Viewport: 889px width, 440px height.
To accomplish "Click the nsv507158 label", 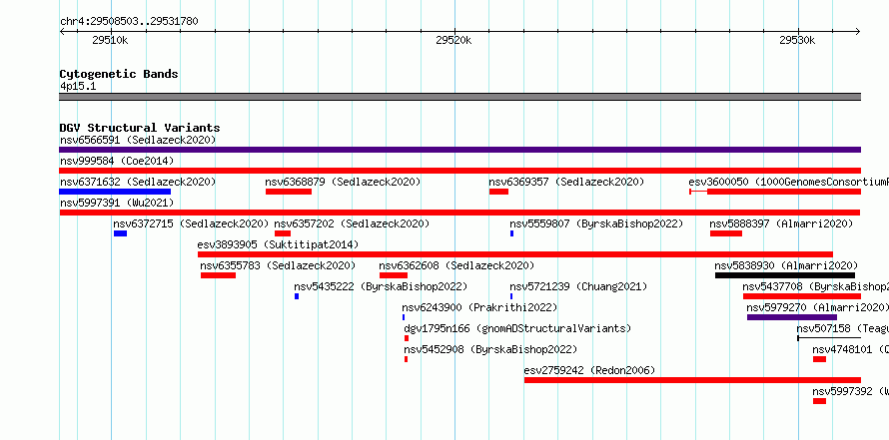I will (x=842, y=328).
